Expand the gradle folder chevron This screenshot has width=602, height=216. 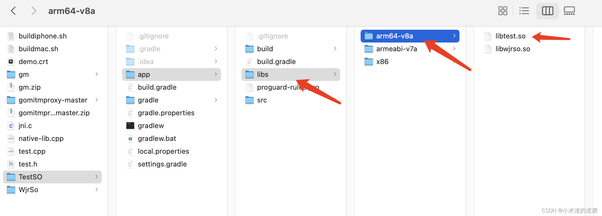point(216,100)
